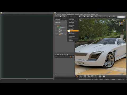Open Render settings from the bottom toolbar
127x95 pixels.
point(104,77)
